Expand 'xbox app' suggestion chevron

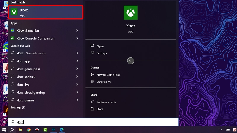[77, 61]
